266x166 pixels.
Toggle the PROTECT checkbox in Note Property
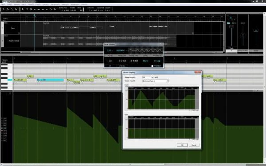(153, 66)
